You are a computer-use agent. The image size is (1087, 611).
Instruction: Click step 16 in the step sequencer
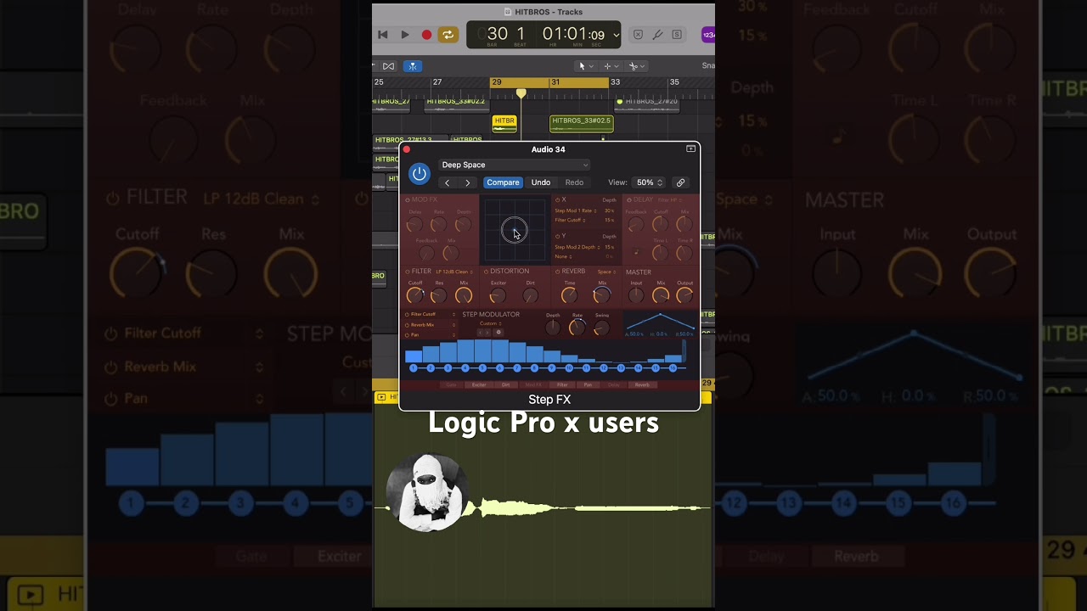coord(673,368)
